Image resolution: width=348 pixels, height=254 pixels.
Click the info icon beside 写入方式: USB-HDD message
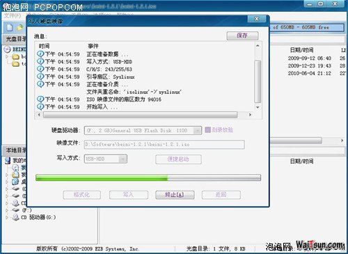(x=40, y=61)
